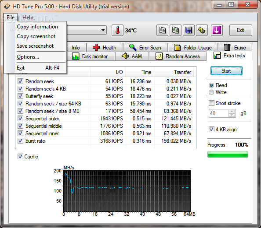Screen dimensions: 261x228
Task: Click the thermometer temperature icon
Action: [117, 30]
